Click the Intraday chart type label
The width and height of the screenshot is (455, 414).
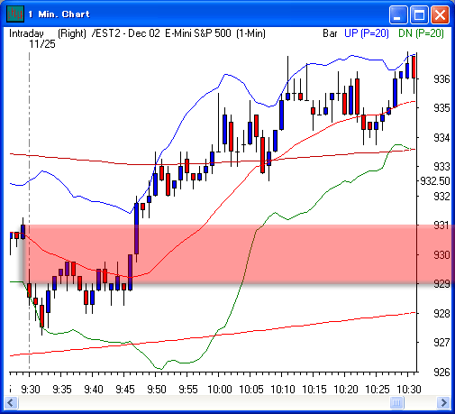26,33
